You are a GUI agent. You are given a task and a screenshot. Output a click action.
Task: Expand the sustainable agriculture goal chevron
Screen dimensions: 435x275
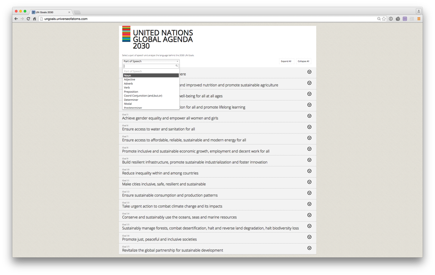point(309,83)
